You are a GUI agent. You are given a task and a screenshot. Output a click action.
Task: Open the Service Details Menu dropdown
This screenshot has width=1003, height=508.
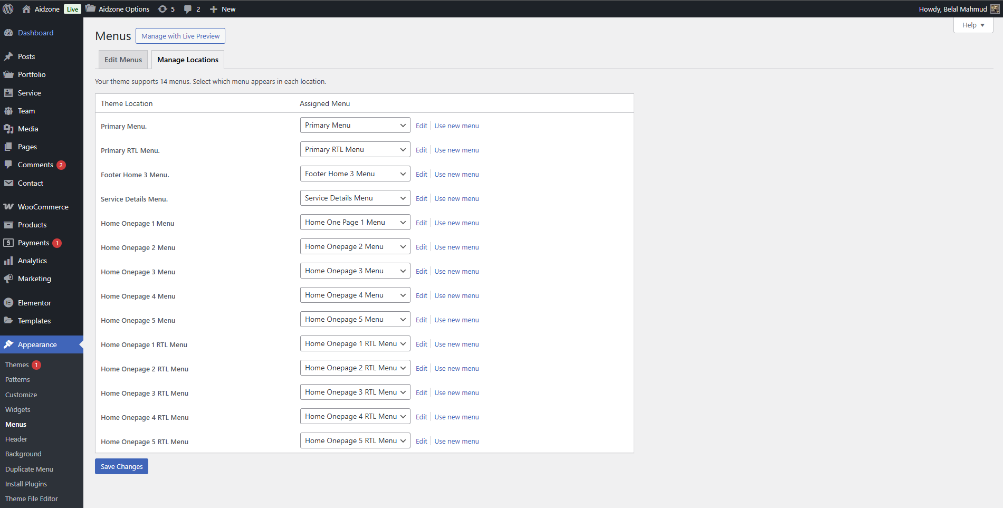[x=355, y=198]
